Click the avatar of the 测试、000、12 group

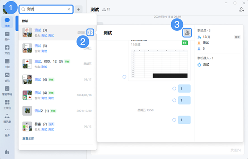(x=27, y=64)
